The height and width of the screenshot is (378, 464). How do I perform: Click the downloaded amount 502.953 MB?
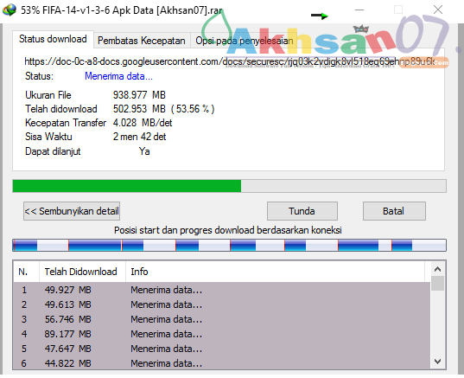click(139, 109)
